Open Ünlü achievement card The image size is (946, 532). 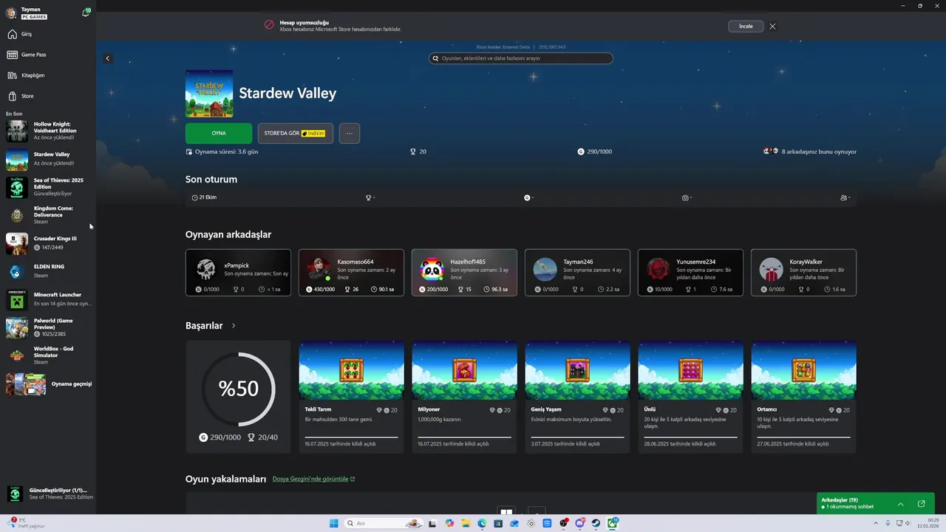[x=690, y=397]
